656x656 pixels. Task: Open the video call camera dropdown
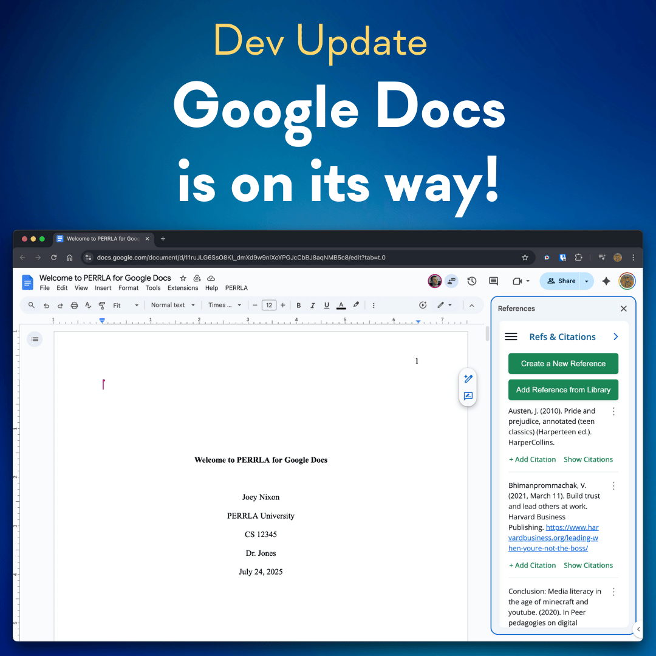click(x=521, y=281)
